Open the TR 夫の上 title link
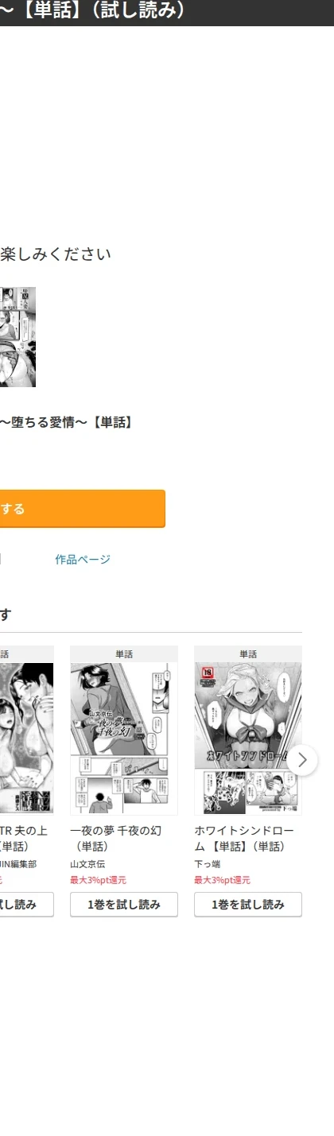 24,839
